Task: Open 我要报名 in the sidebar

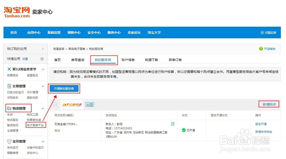Action: tap(13, 75)
